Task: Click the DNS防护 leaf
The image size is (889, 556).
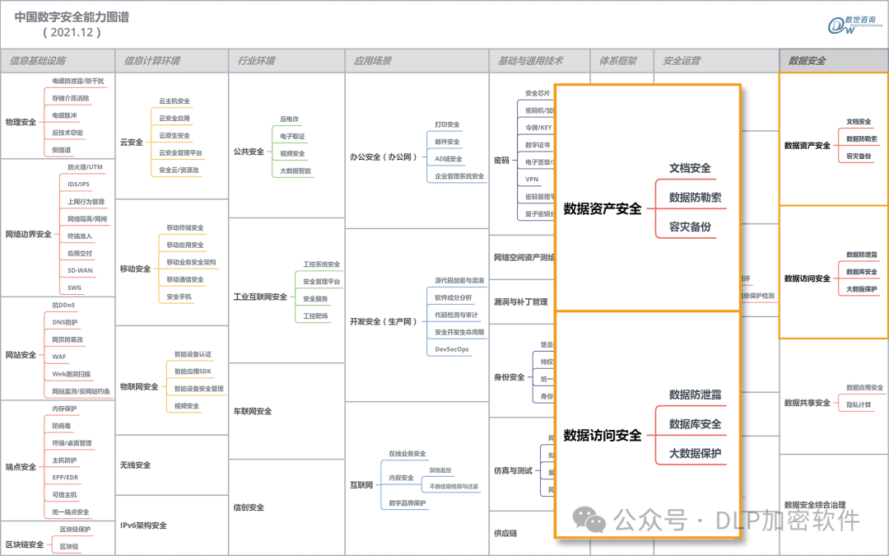Action: pos(65,322)
